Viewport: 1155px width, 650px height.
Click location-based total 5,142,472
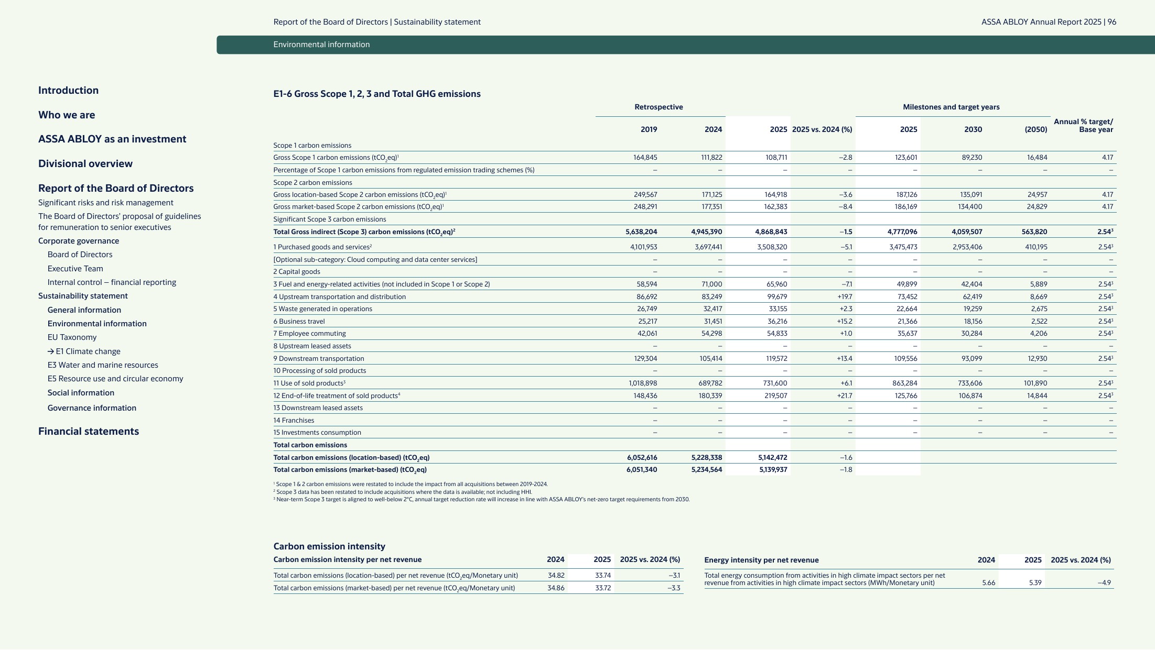coord(772,457)
